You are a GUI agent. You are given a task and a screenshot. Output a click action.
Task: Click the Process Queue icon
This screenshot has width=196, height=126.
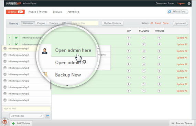pyautogui.click(x=173, y=123)
